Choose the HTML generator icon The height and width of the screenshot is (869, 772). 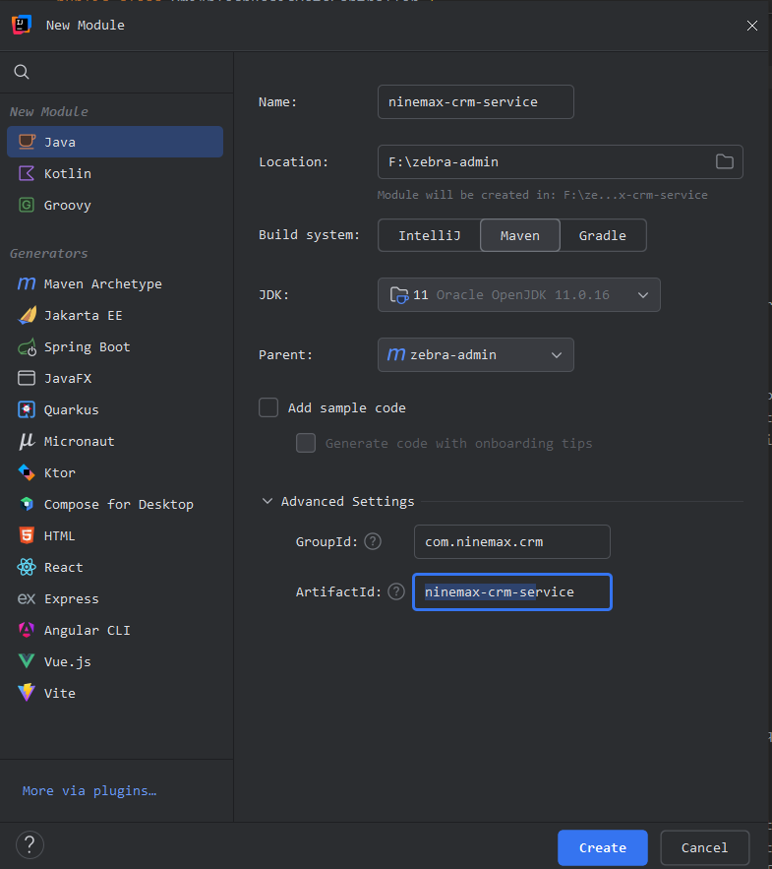tap(27, 536)
